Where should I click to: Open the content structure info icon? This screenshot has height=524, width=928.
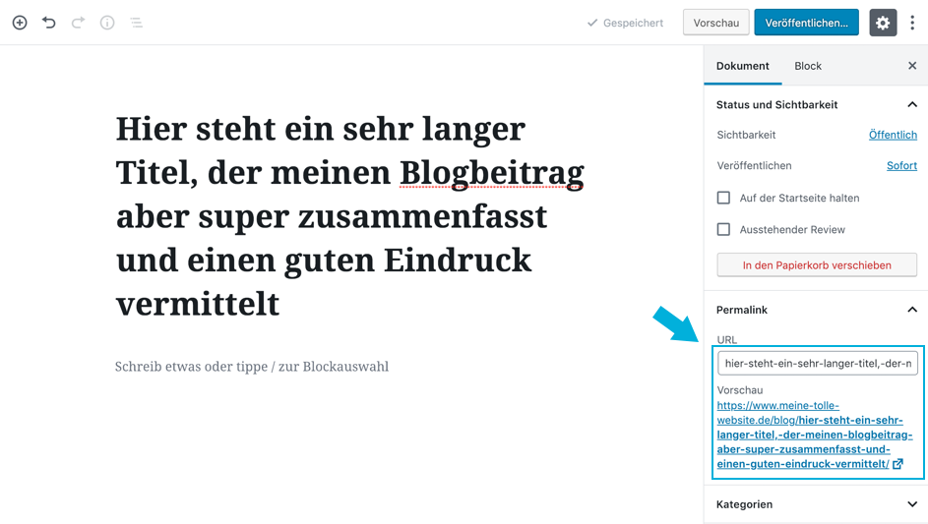[107, 23]
